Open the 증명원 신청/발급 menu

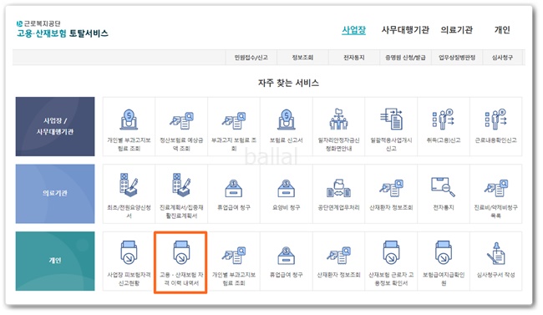(x=405, y=58)
